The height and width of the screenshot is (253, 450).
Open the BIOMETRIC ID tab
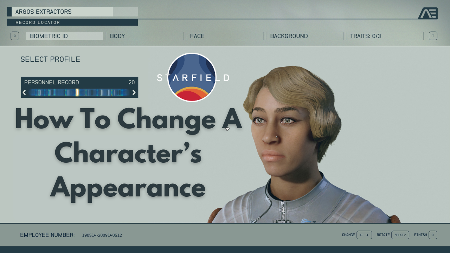64,36
